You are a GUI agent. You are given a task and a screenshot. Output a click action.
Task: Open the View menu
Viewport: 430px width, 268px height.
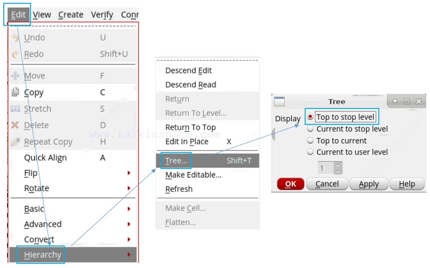[x=42, y=15]
